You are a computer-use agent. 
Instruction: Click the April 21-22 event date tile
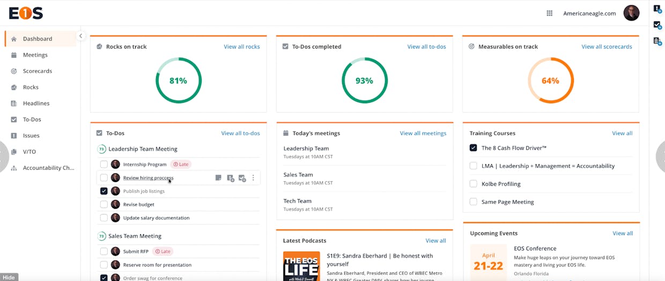489,262
